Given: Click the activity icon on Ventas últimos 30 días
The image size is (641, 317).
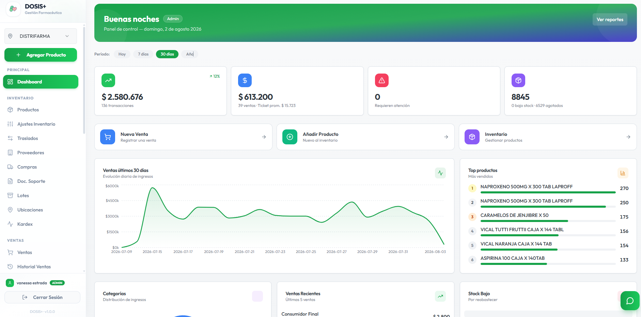Looking at the screenshot, I should (x=440, y=173).
